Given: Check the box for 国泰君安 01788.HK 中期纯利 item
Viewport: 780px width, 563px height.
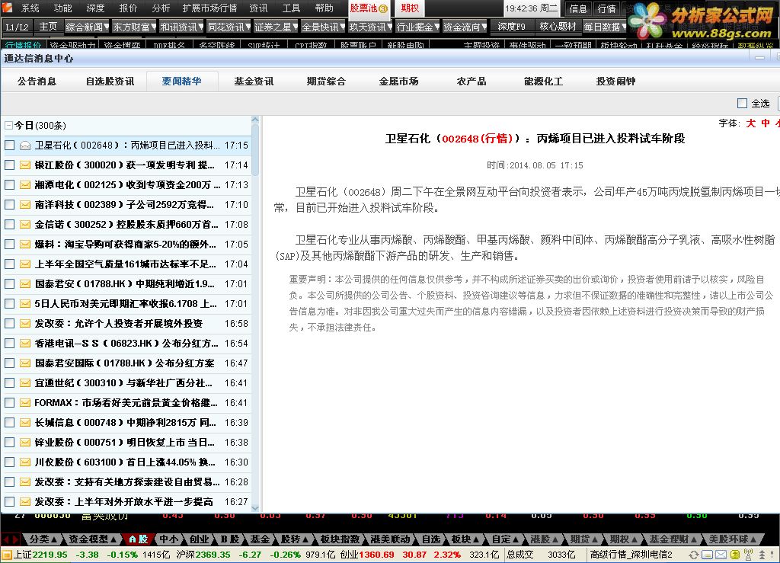Looking at the screenshot, I should 9,284.
